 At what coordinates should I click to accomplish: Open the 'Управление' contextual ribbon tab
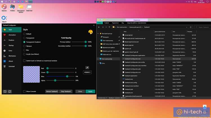click(x=137, y=20)
